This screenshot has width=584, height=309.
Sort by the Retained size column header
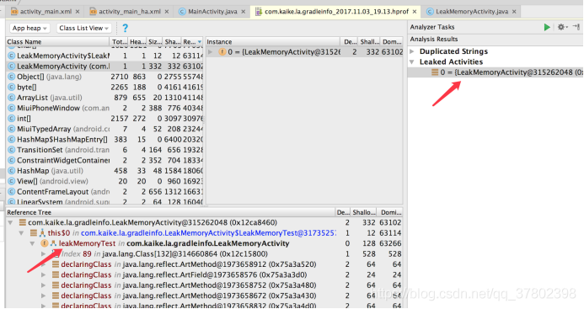pyautogui.click(x=192, y=42)
